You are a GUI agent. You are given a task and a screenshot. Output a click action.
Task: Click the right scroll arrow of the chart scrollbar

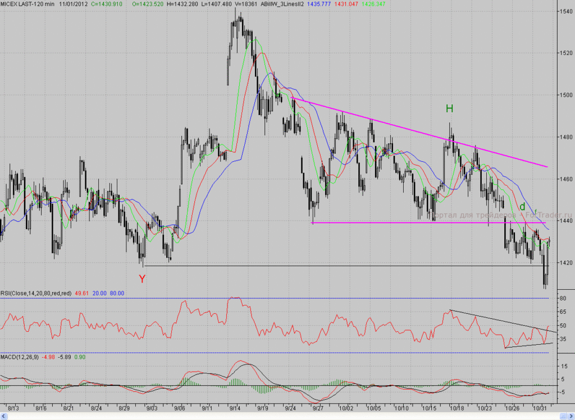[x=571, y=416]
